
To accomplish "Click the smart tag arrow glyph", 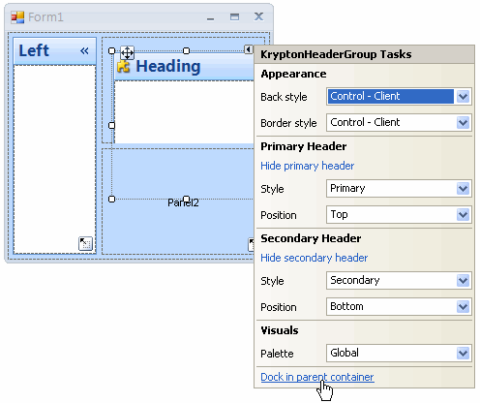I will point(248,49).
